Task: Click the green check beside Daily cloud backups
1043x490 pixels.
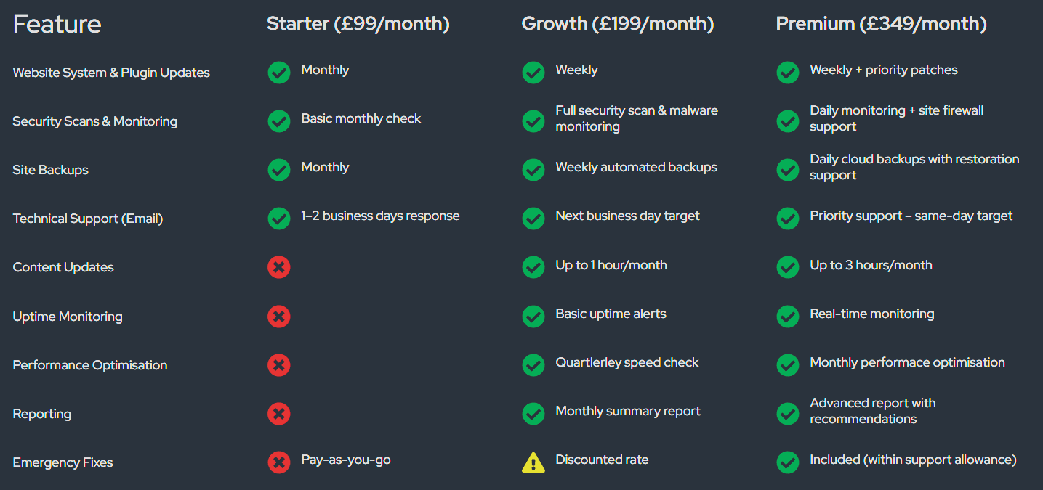Action: (x=788, y=170)
